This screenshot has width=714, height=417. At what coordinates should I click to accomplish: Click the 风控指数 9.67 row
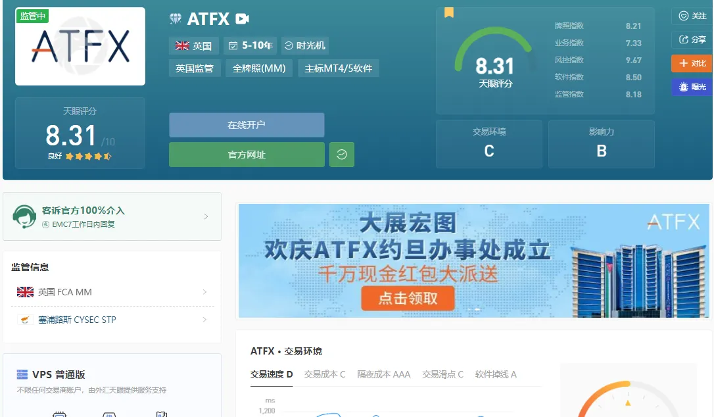(x=598, y=60)
